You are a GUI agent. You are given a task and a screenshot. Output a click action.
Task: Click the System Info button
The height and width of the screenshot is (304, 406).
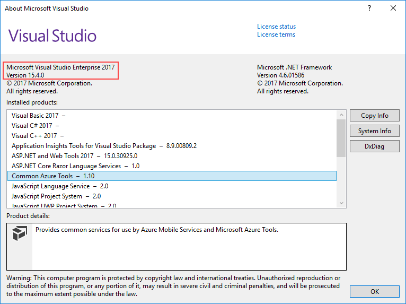click(374, 131)
